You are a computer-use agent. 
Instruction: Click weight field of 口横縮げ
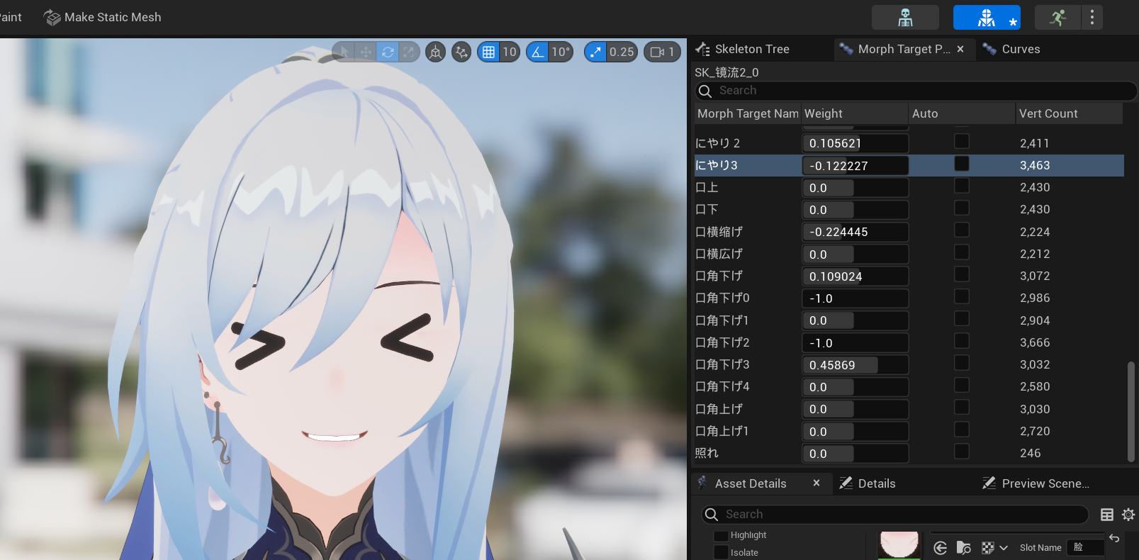(855, 232)
